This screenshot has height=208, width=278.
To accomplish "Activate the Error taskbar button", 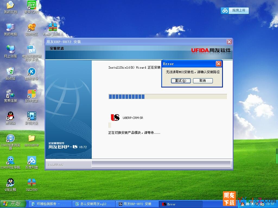I will coord(181,204).
